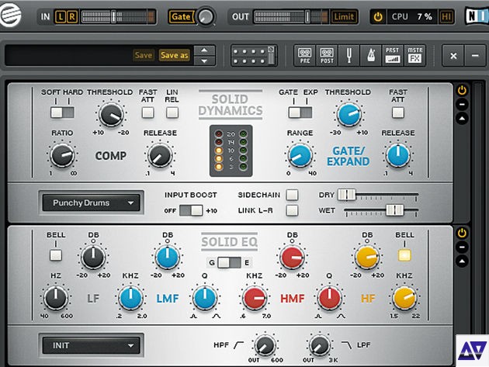The width and height of the screenshot is (489, 367).
Task: Enable the Gate button in header
Action: [x=181, y=16]
